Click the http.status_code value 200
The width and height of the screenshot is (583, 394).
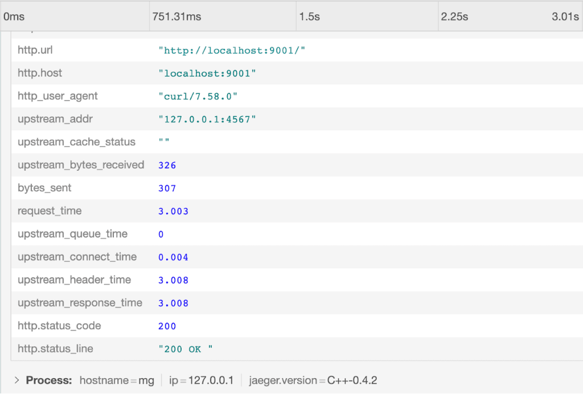click(x=167, y=326)
